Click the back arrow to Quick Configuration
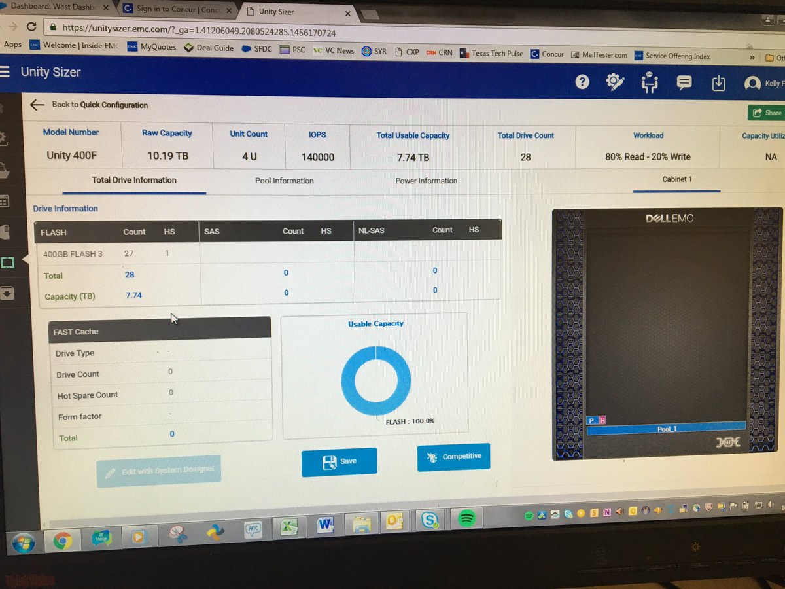The image size is (785, 589). click(x=37, y=104)
